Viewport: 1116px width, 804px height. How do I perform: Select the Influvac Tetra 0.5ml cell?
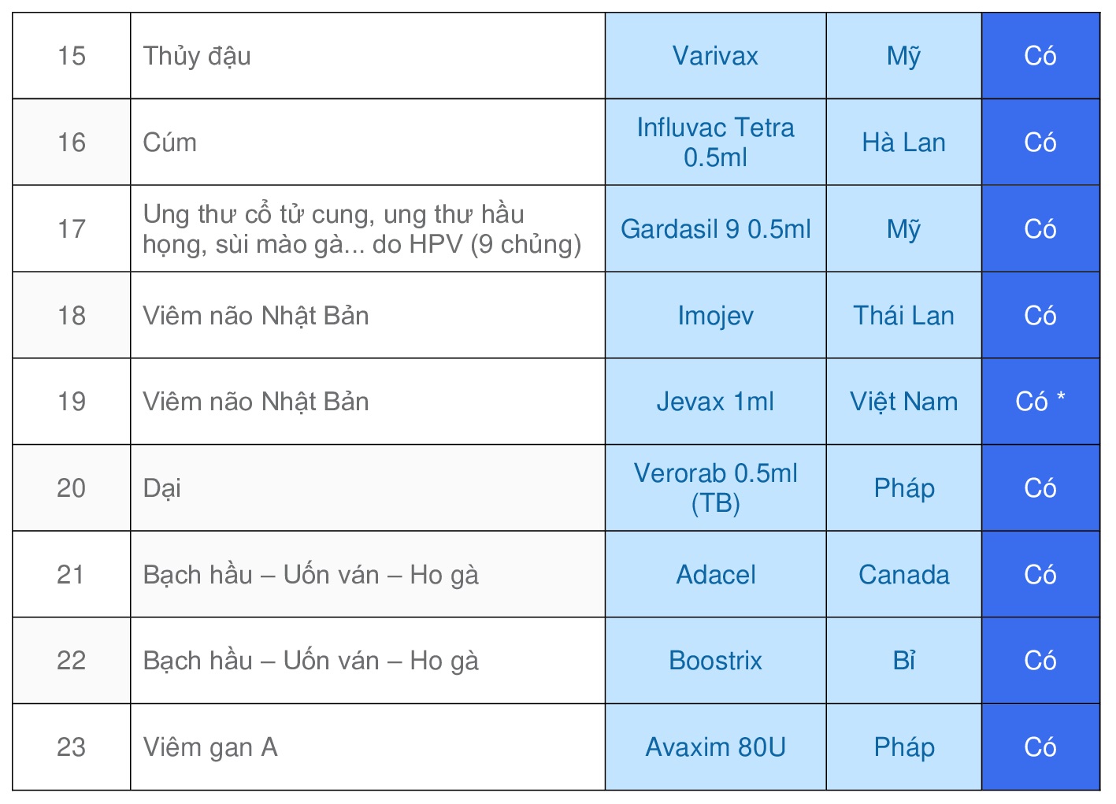[x=715, y=143]
